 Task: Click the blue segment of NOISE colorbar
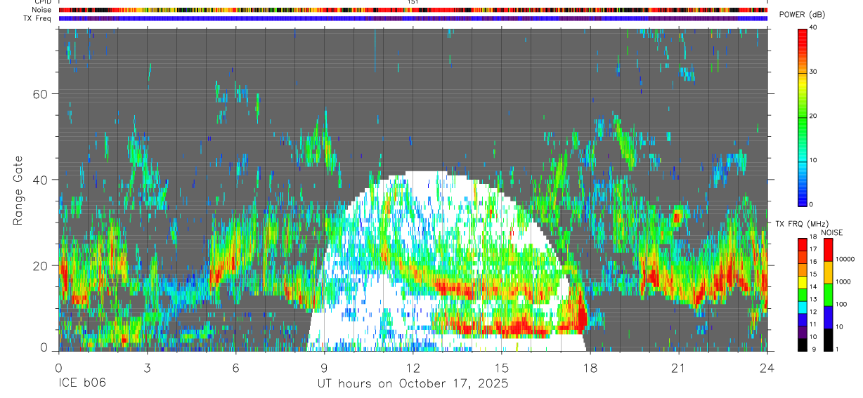pyautogui.click(x=828, y=317)
